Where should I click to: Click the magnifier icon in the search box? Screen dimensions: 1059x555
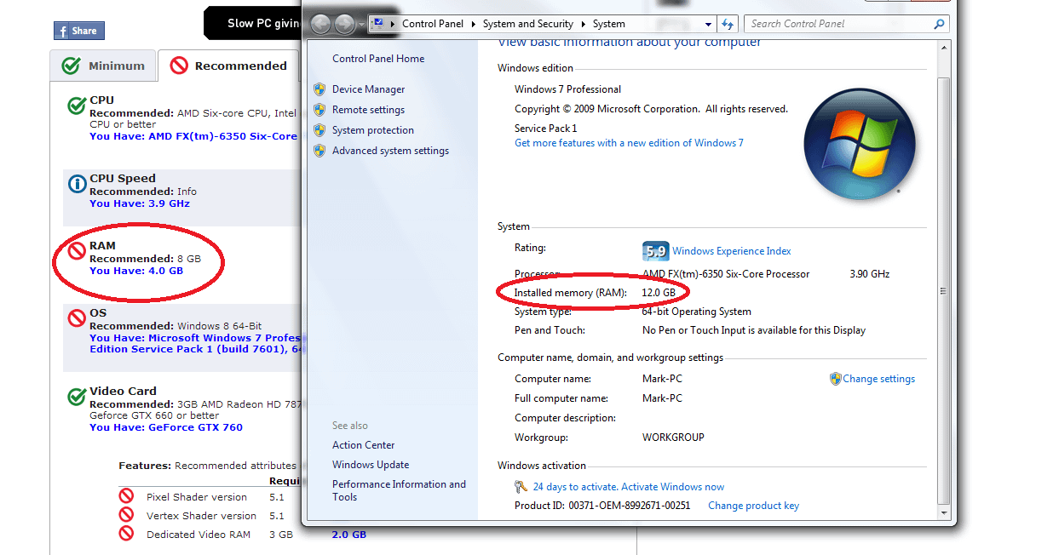pos(939,24)
